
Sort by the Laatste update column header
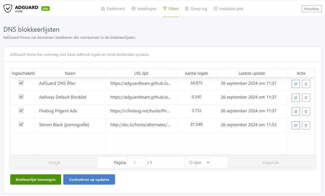tap(252, 73)
